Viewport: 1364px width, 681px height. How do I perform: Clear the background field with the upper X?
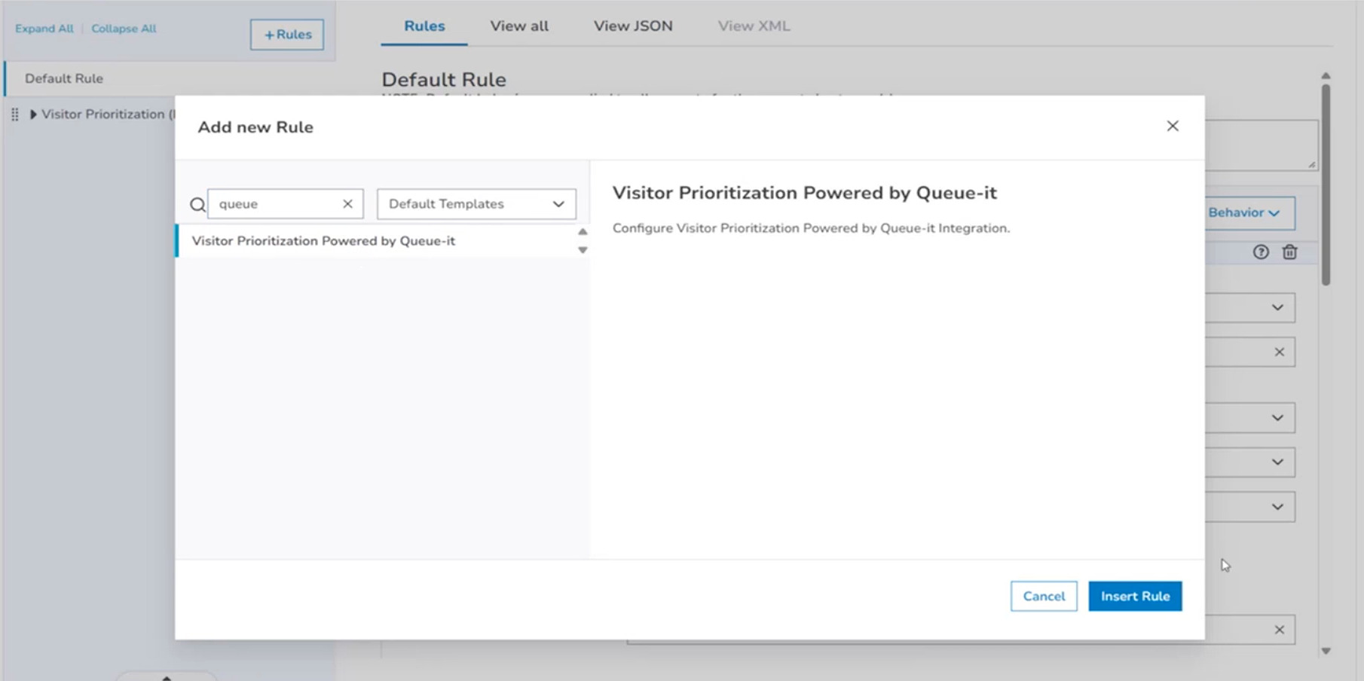1279,352
